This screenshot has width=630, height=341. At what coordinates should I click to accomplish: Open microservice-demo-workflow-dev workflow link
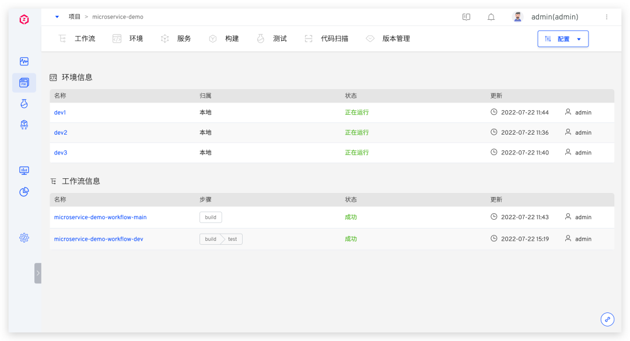coord(99,239)
